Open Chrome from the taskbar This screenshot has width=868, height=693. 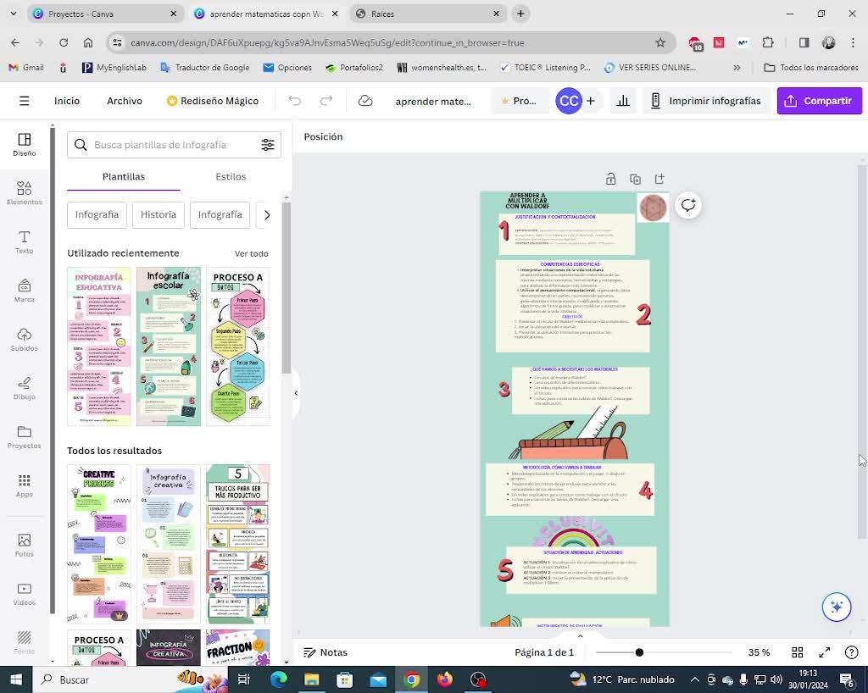point(411,679)
